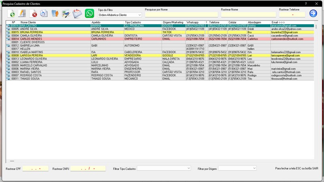Open the client picture icon
Viewport: 324px width, 182px height.
pyautogui.click(x=66, y=13)
